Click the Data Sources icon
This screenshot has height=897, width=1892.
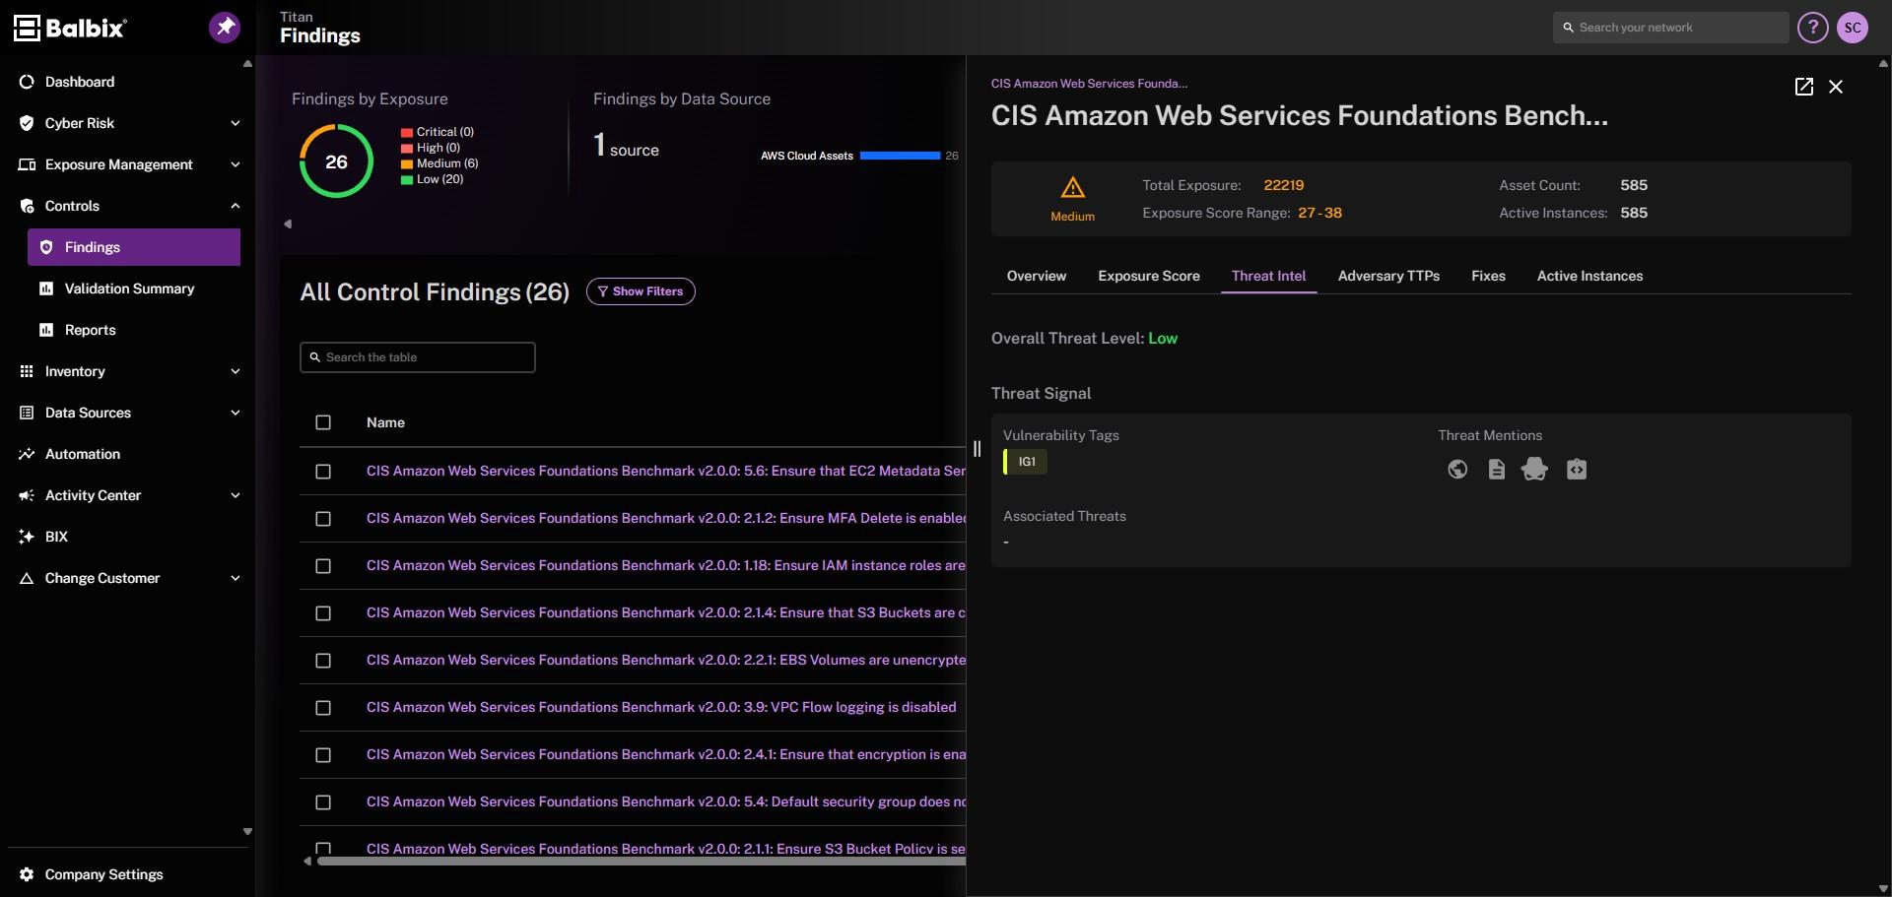tap(27, 413)
